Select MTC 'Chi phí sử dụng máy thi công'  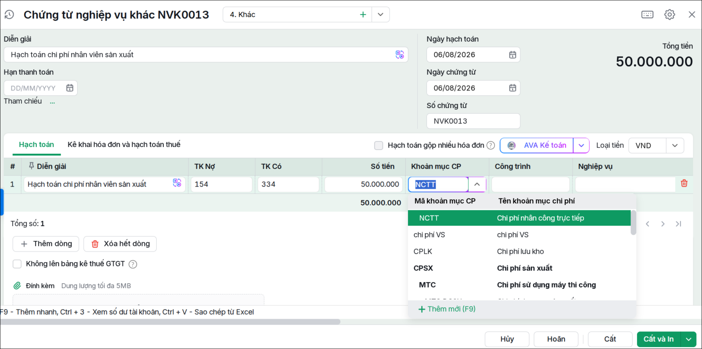pos(519,285)
